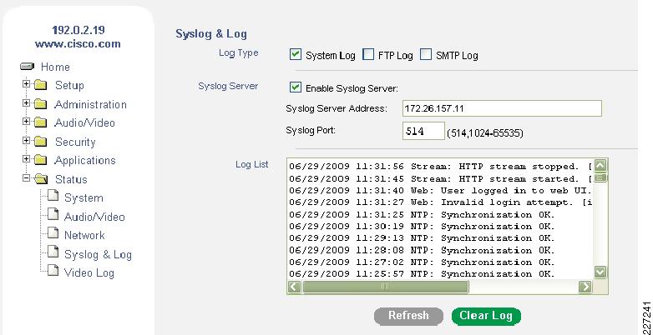Expand the Administration tree node
The height and width of the screenshot is (335, 653).
(26, 102)
